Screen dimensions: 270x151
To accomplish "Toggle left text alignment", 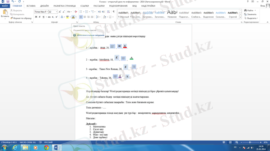I will click(x=81, y=17).
